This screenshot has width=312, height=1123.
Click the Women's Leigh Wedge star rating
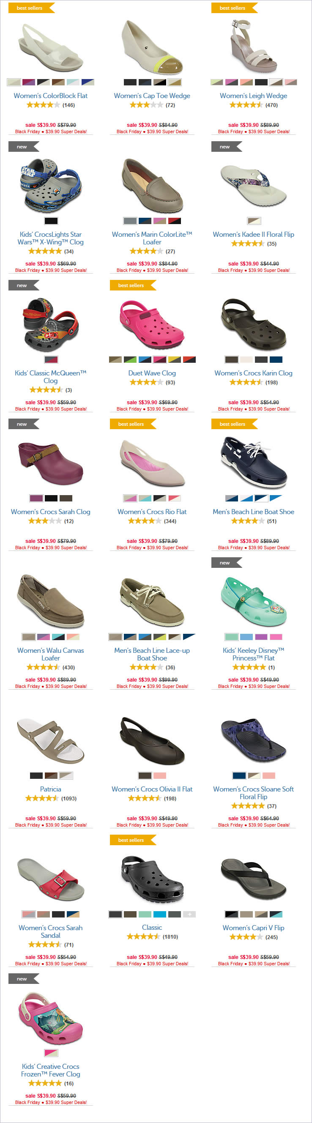pos(246,104)
